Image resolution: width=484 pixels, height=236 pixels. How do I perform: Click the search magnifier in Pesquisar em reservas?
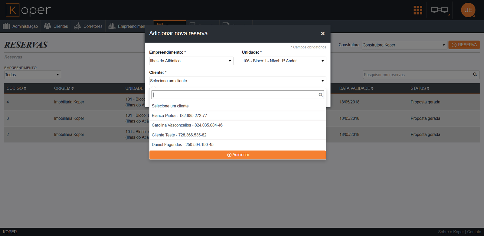pos(475,74)
